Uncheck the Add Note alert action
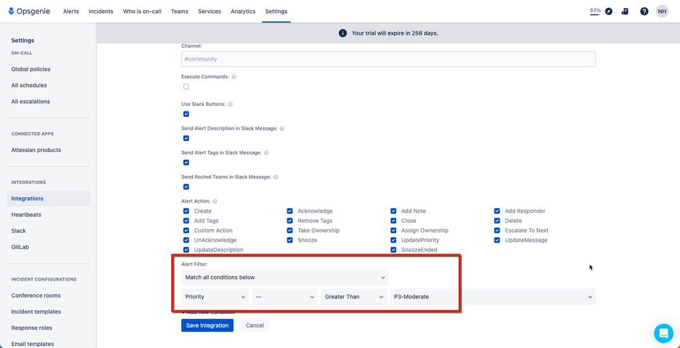Viewport: 680px width, 348px height. [393, 211]
